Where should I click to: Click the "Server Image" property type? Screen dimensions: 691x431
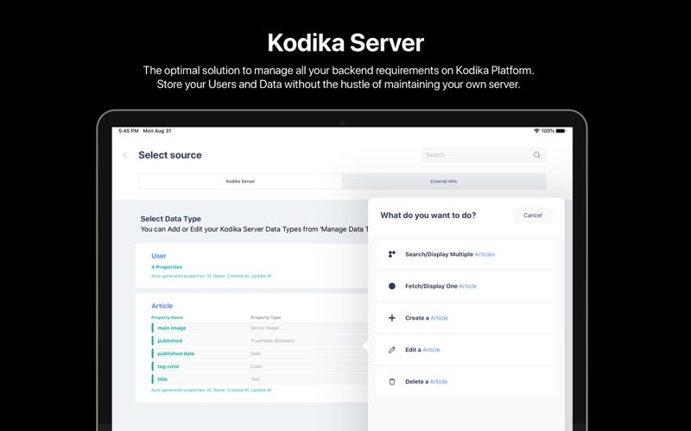coord(264,328)
